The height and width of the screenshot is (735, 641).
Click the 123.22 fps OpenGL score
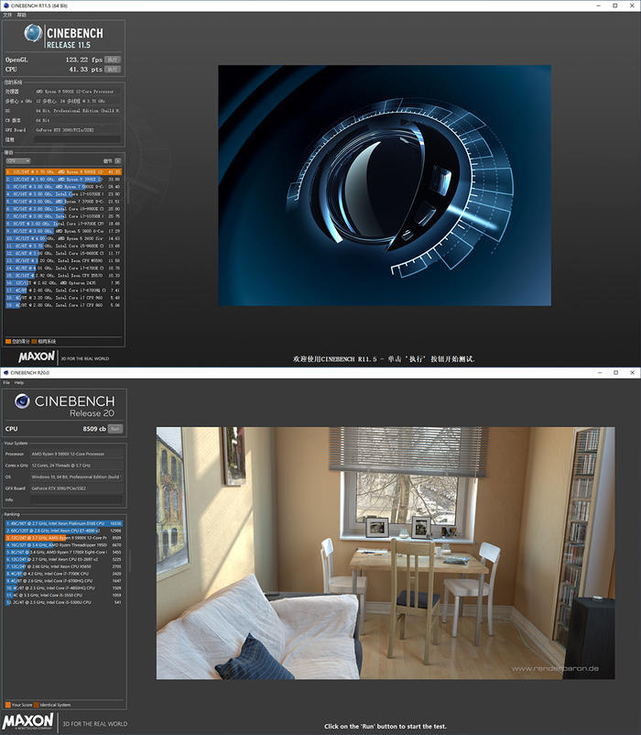(84, 60)
